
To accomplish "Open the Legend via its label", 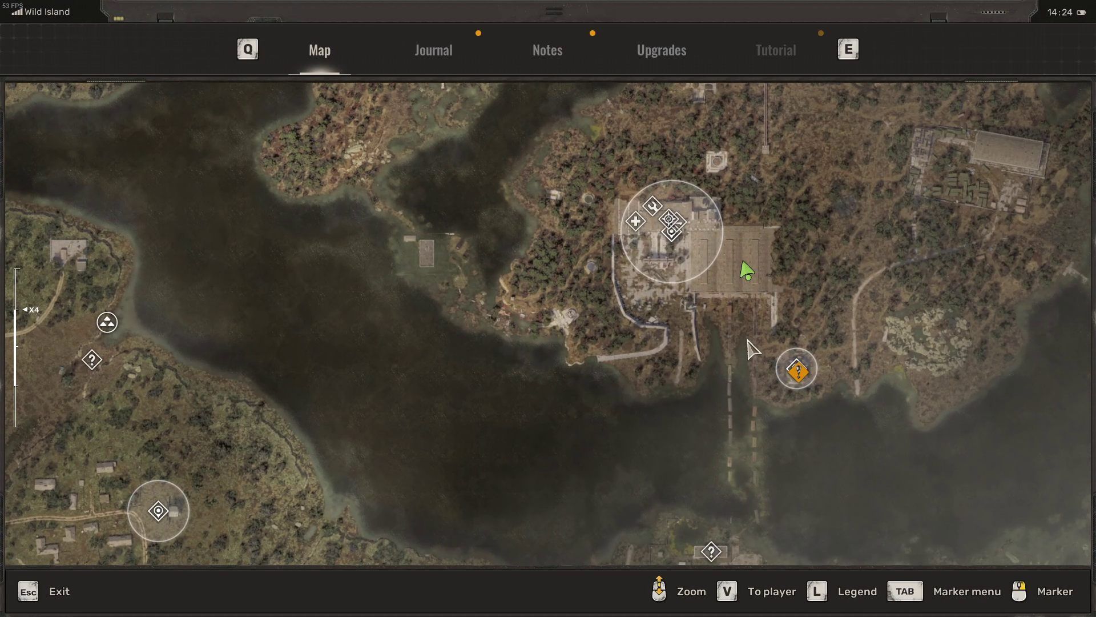I will [857, 592].
